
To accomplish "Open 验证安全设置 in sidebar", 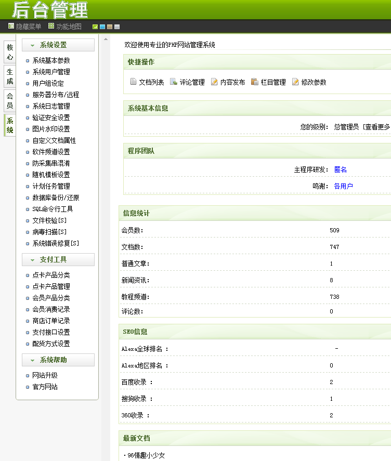I will [51, 118].
